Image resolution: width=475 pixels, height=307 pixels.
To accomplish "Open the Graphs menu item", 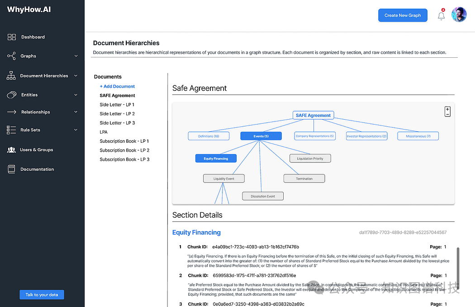I will point(28,56).
